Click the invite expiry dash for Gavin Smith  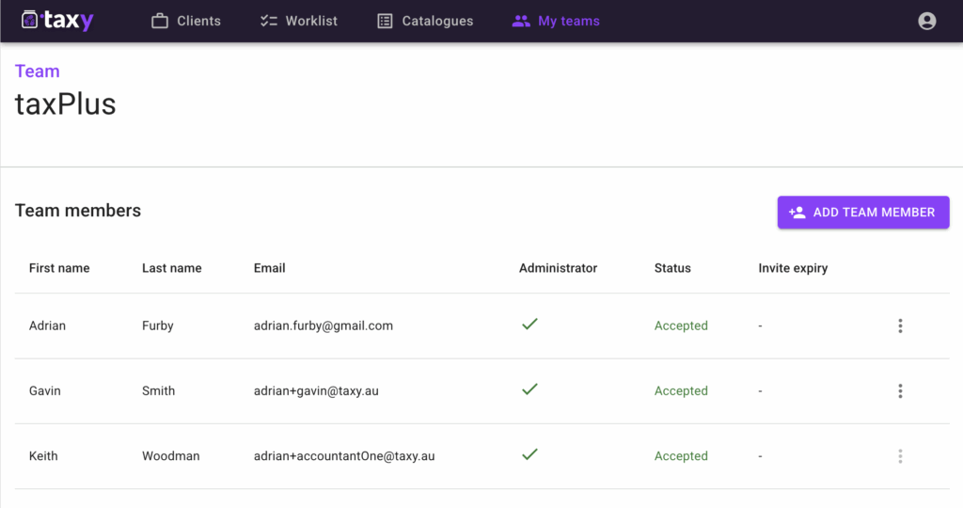pos(760,391)
